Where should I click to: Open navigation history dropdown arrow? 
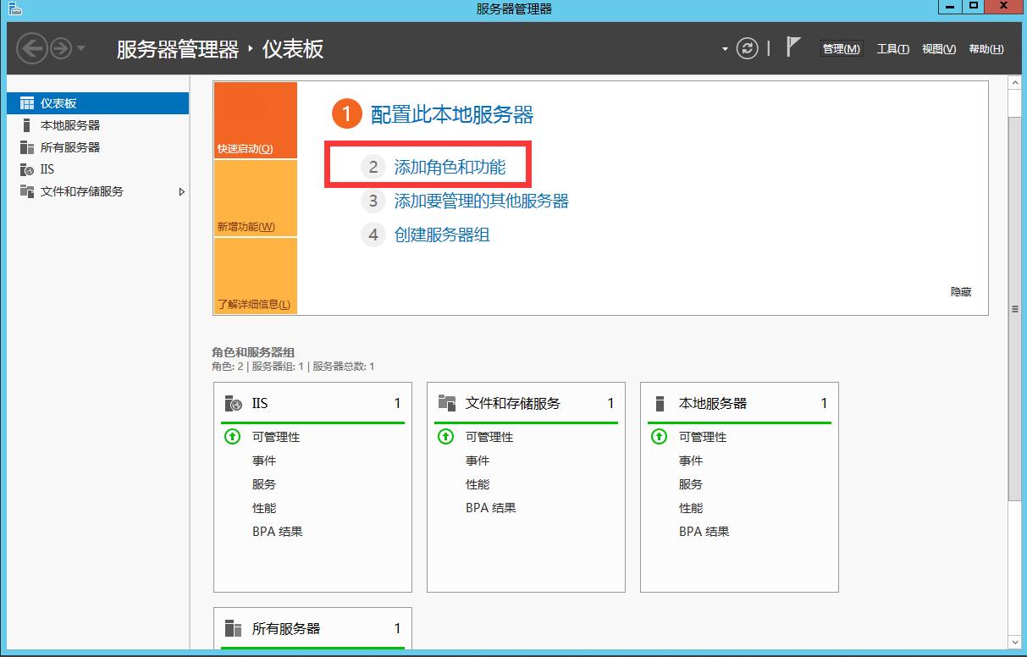click(81, 48)
